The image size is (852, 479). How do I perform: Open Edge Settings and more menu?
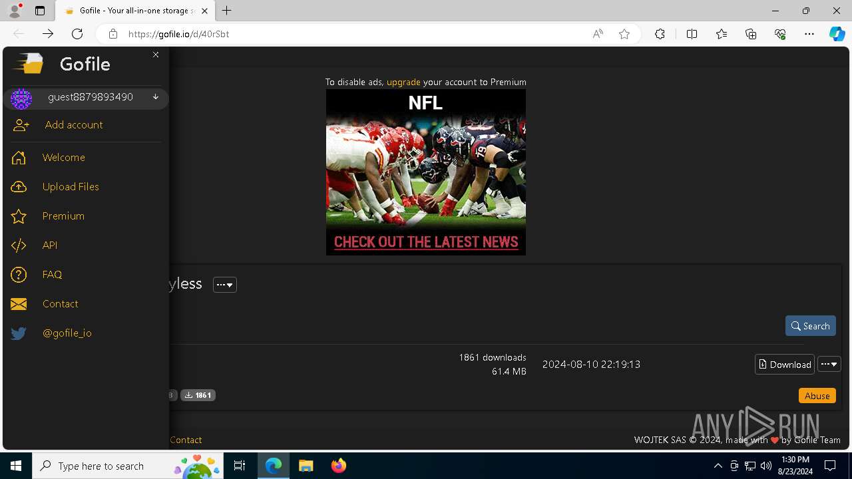[x=809, y=34]
